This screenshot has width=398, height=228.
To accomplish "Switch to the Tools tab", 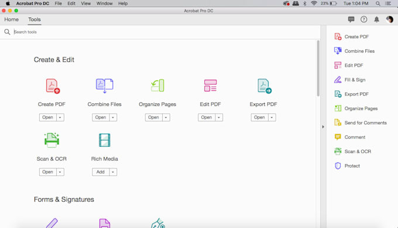I will (x=35, y=19).
